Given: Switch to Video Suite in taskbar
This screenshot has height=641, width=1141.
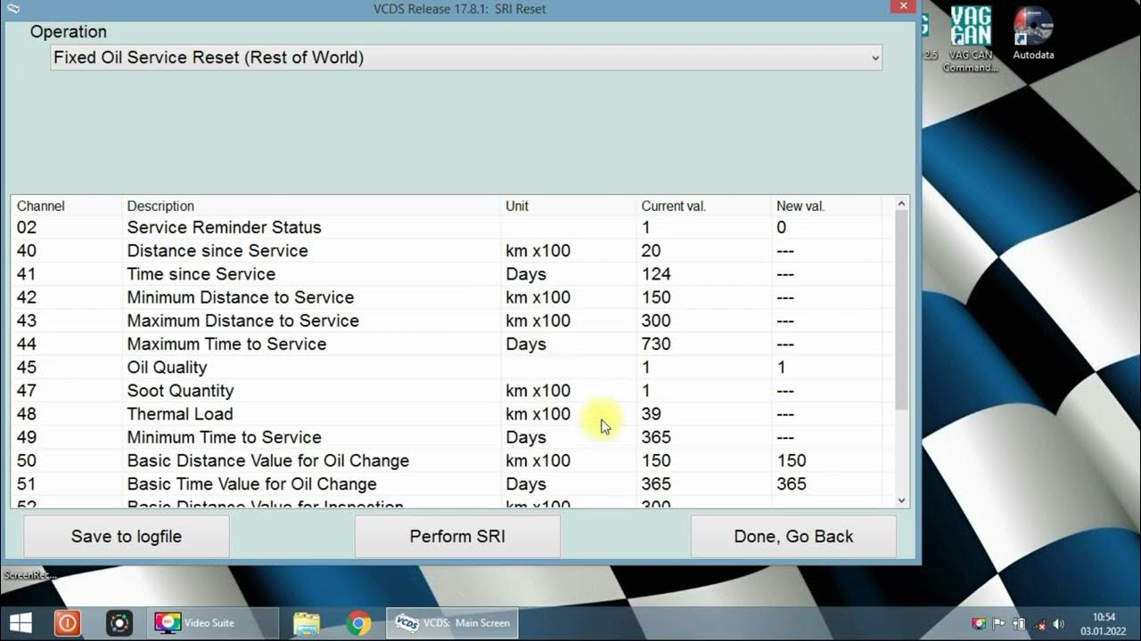Looking at the screenshot, I should [212, 622].
